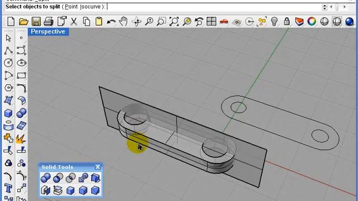Choose the Fillet curves tool
This screenshot has width=358, height=201.
tap(21, 88)
